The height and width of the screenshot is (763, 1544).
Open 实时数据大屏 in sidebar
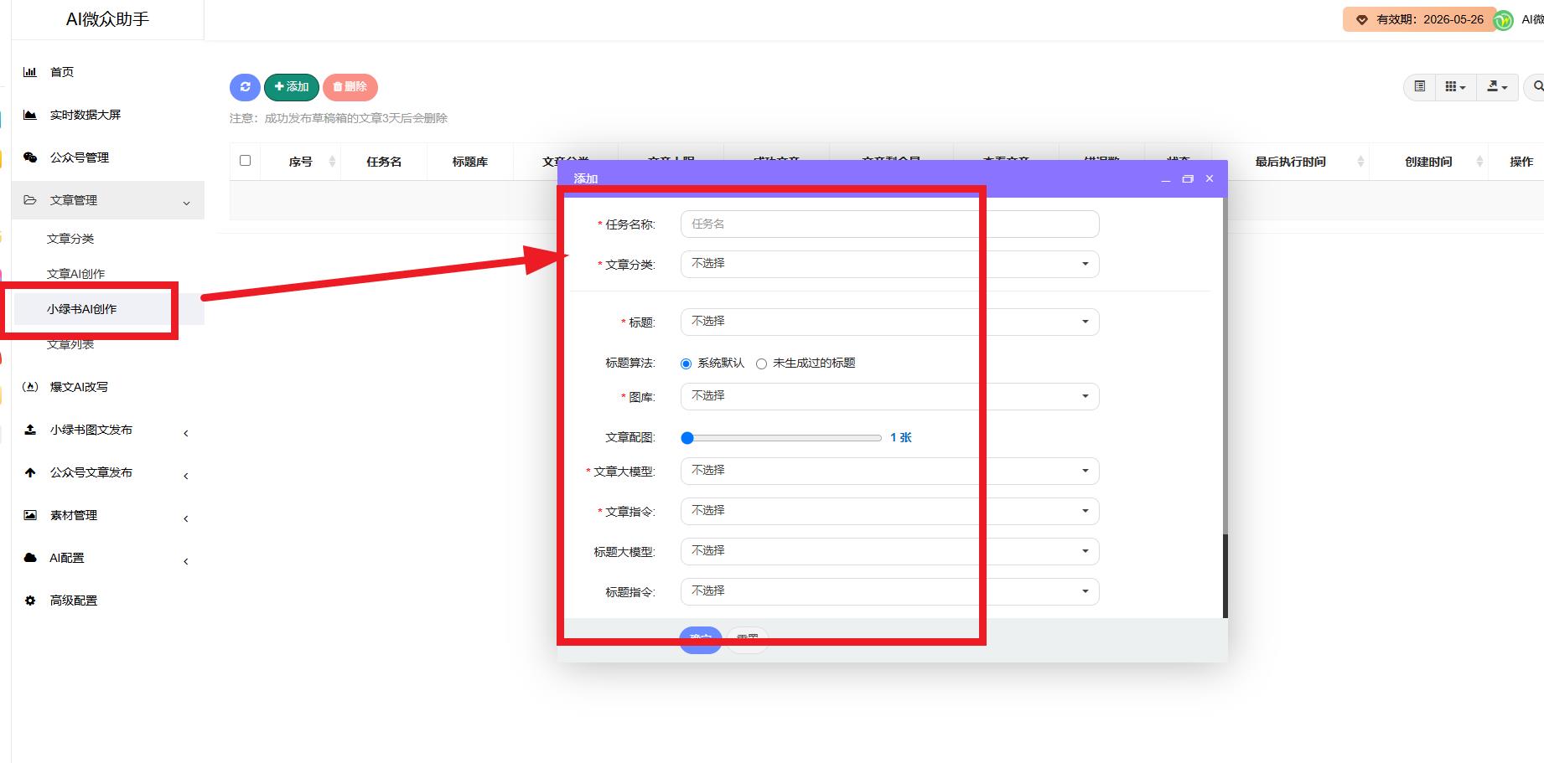click(x=85, y=115)
